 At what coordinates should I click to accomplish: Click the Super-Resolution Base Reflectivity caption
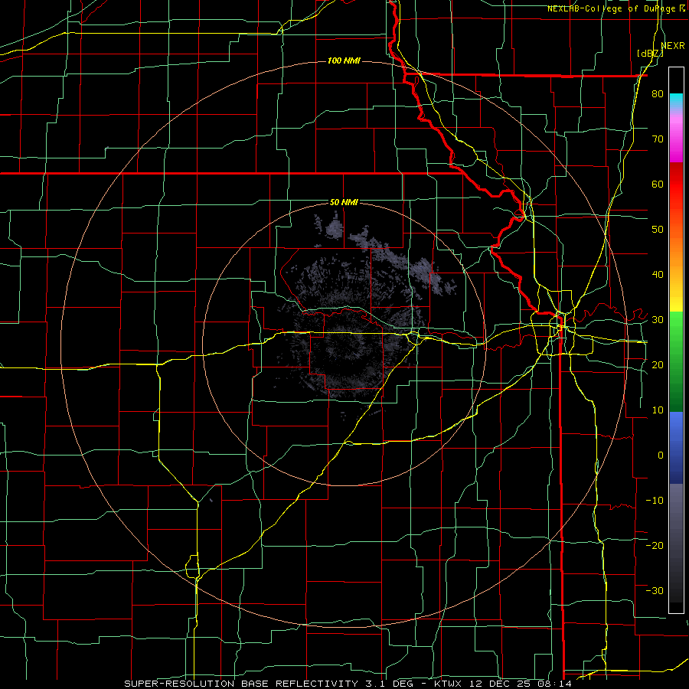coord(348,684)
